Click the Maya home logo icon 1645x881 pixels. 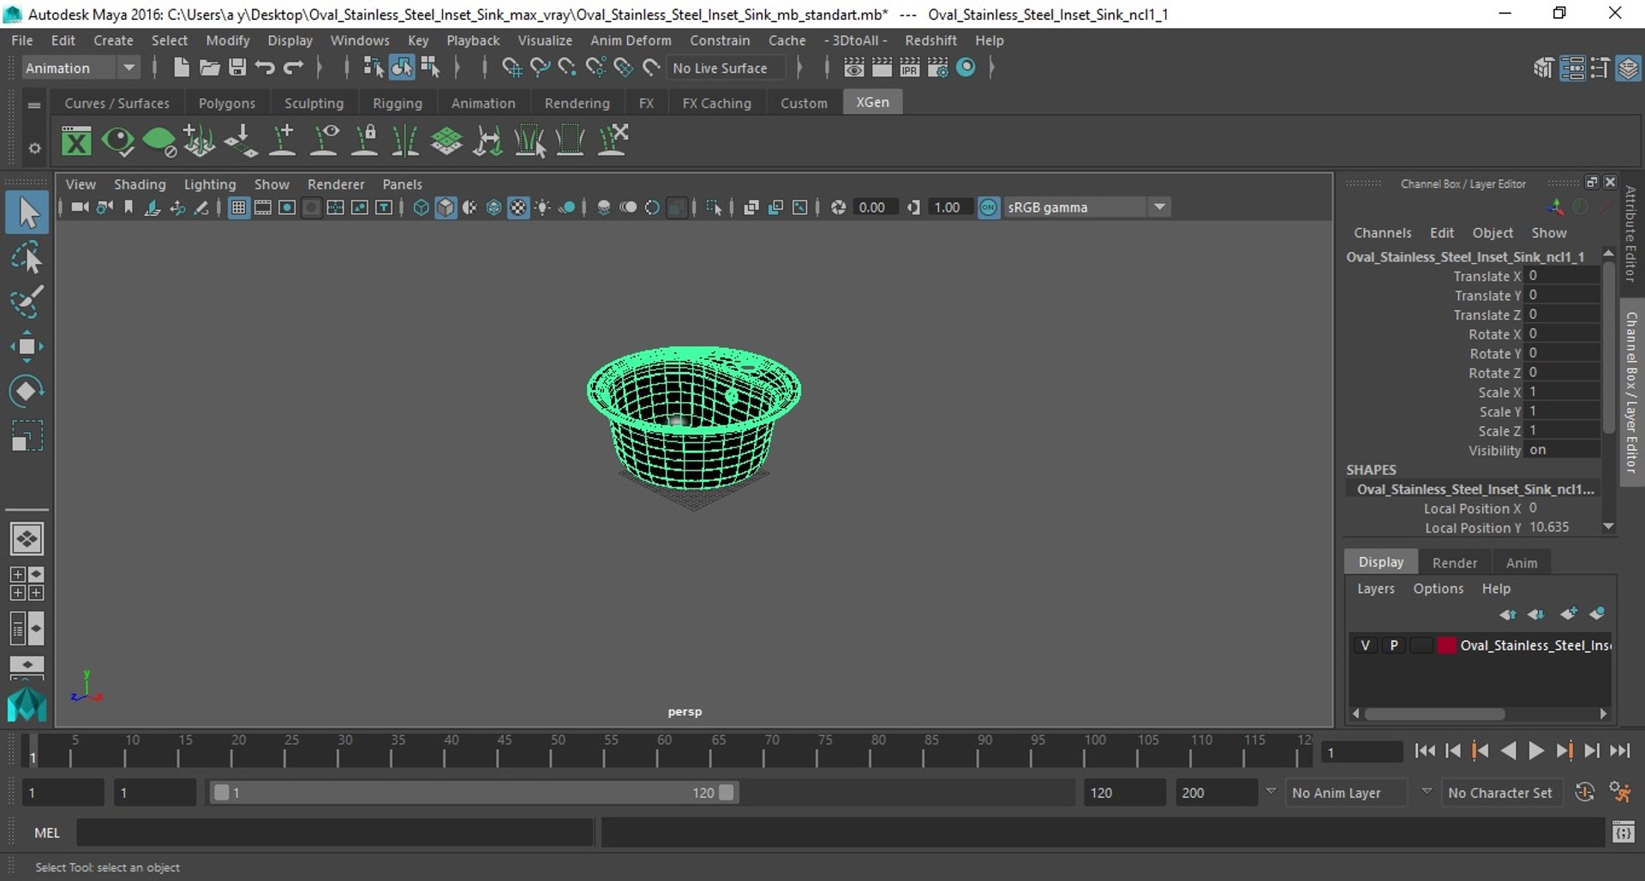[27, 705]
